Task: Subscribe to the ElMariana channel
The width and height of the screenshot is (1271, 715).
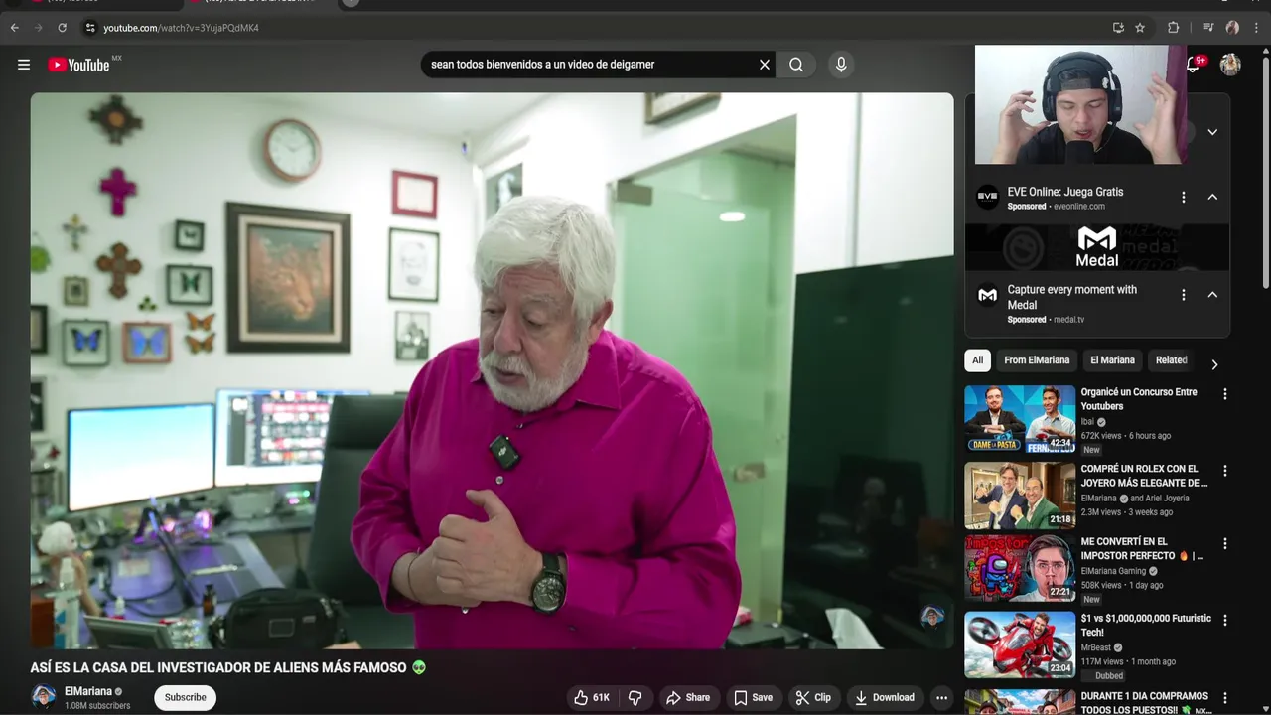Action: tap(185, 698)
